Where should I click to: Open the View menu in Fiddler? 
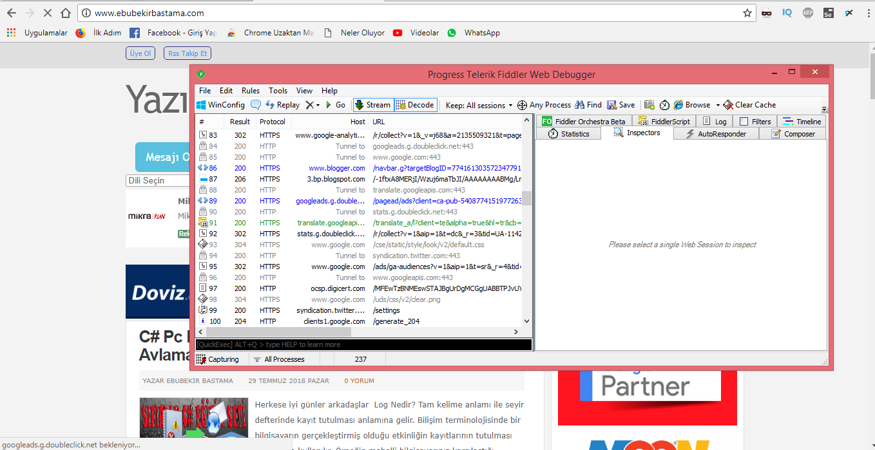305,91
